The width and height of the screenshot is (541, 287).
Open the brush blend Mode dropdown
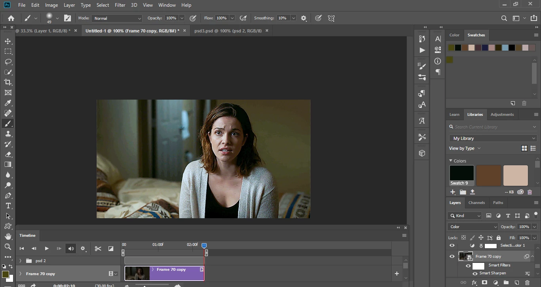117,18
